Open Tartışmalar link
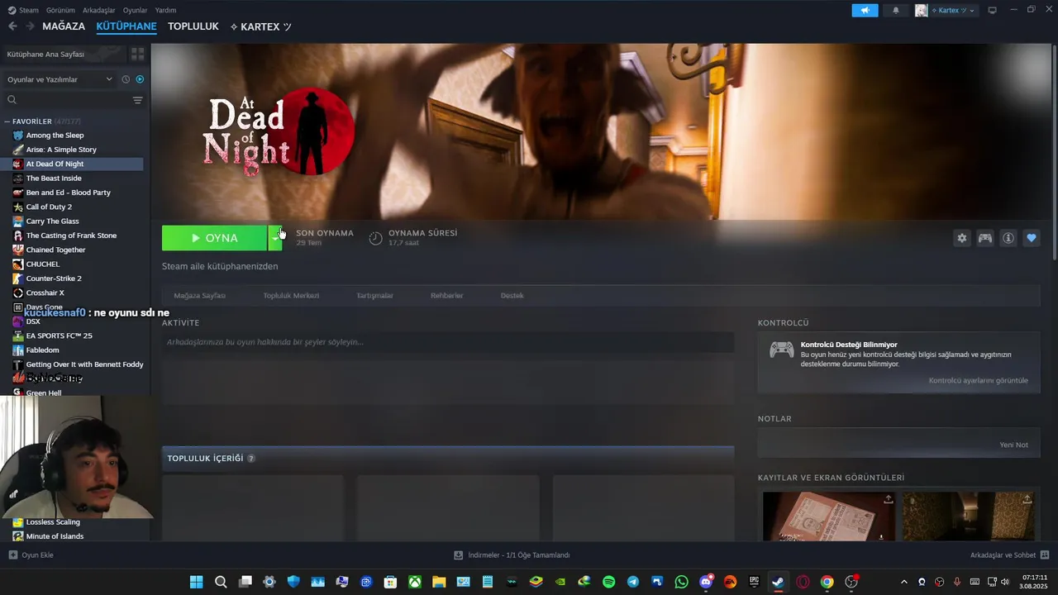 click(x=374, y=295)
